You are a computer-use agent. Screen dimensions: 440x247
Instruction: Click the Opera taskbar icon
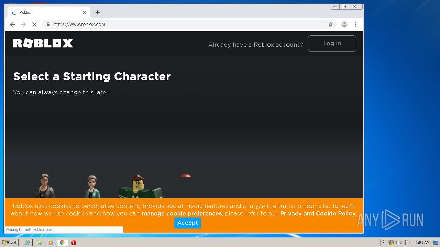tap(74, 243)
